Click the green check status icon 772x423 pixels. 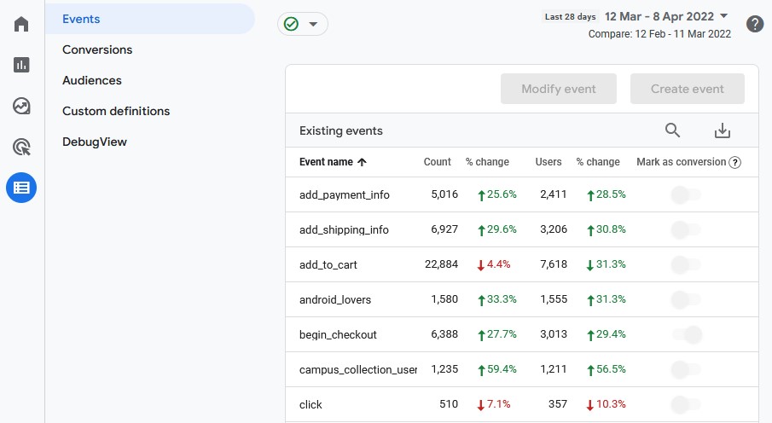(x=292, y=24)
